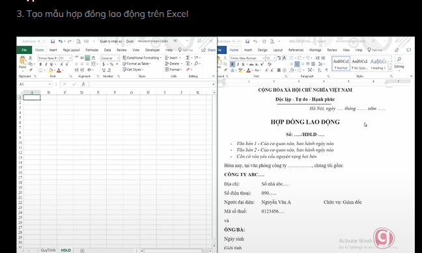This screenshot has height=253, width=422.
Task: Open font size dropdown in Excel
Action: point(70,58)
